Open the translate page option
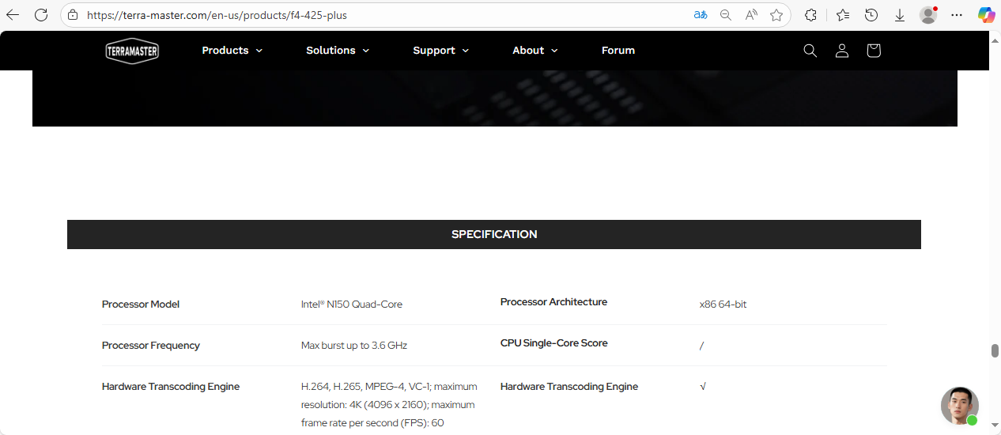Viewport: 1001px width, 435px height. click(701, 15)
